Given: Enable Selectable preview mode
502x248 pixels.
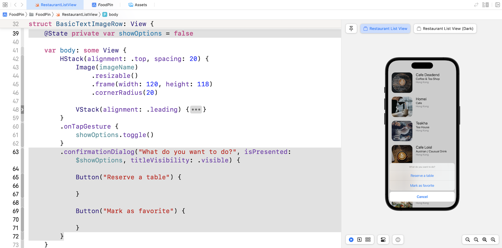Looking at the screenshot, I should [360, 240].
